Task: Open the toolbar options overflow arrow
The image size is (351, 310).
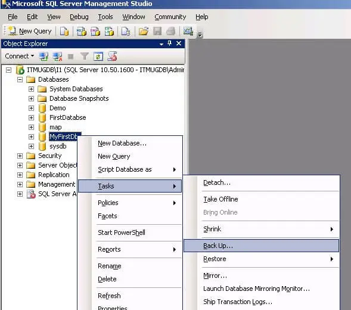Action: [x=200, y=34]
